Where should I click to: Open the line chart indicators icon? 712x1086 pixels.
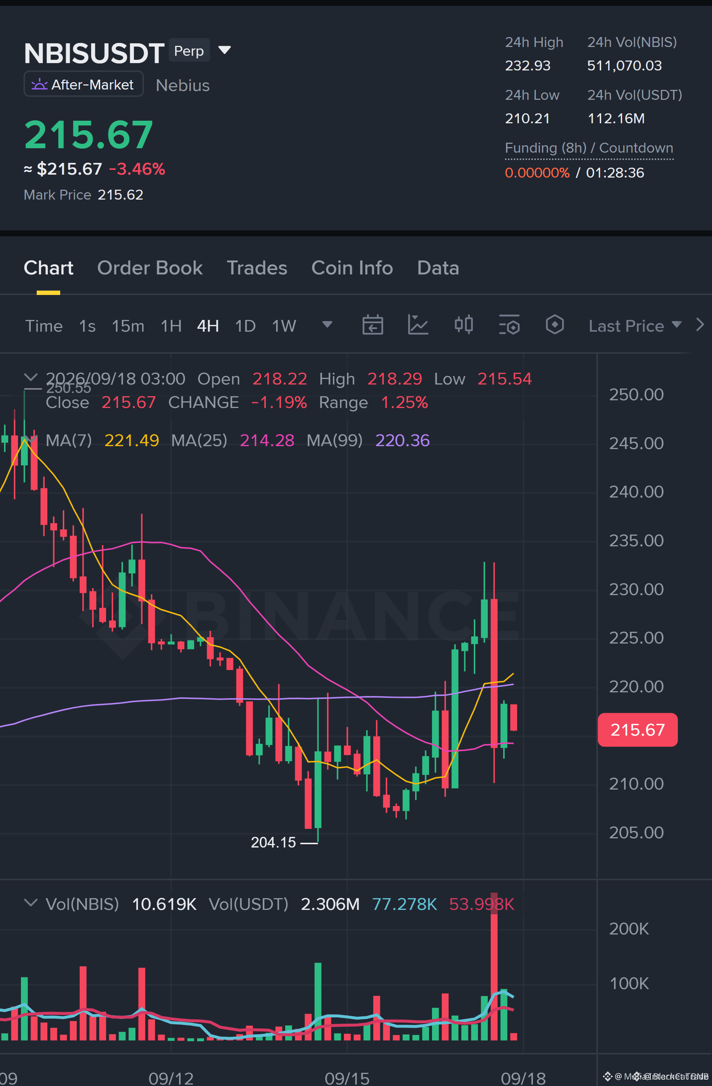click(418, 325)
